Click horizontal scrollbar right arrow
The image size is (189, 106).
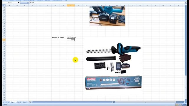pos(183,102)
